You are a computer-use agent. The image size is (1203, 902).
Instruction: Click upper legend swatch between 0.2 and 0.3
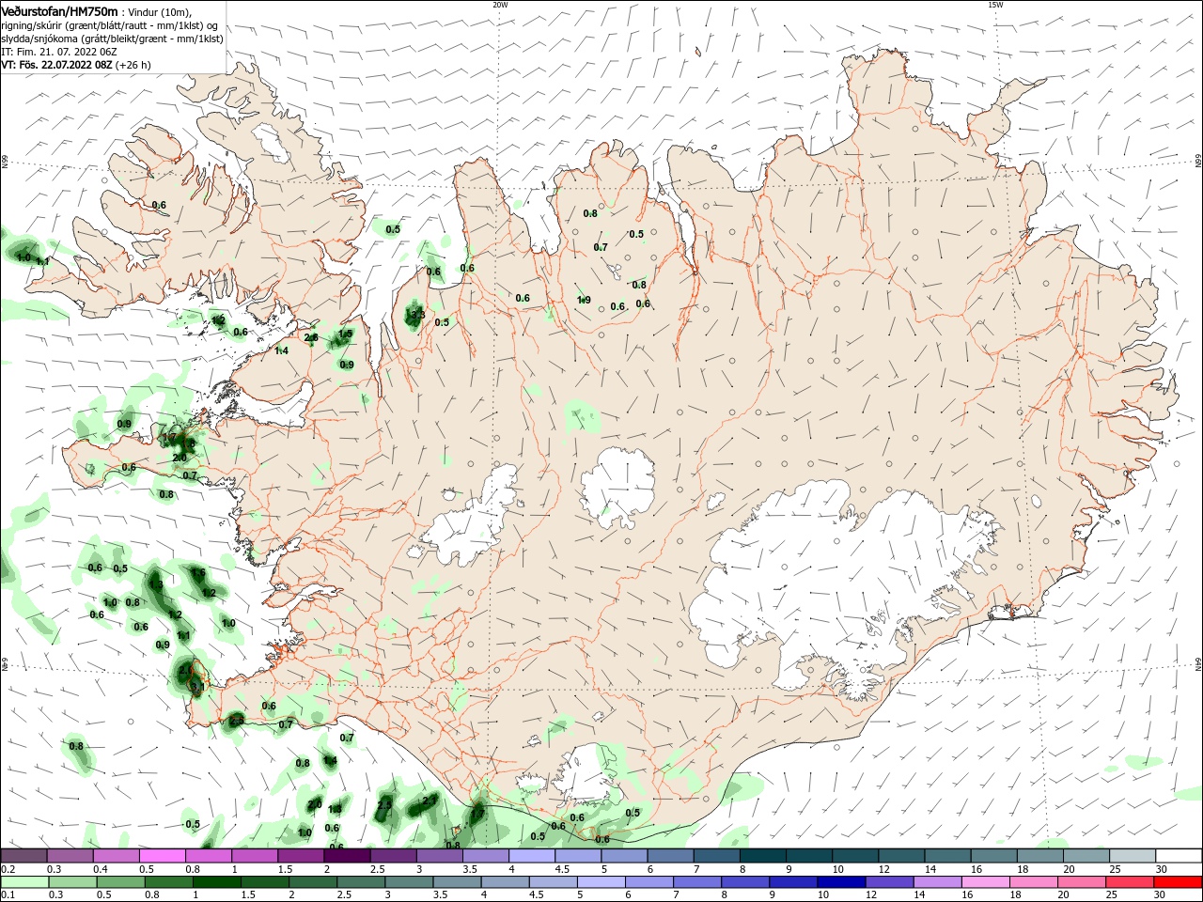23,856
